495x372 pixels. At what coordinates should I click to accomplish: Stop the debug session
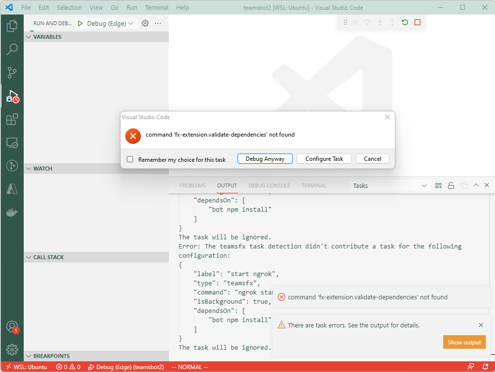tap(417, 22)
